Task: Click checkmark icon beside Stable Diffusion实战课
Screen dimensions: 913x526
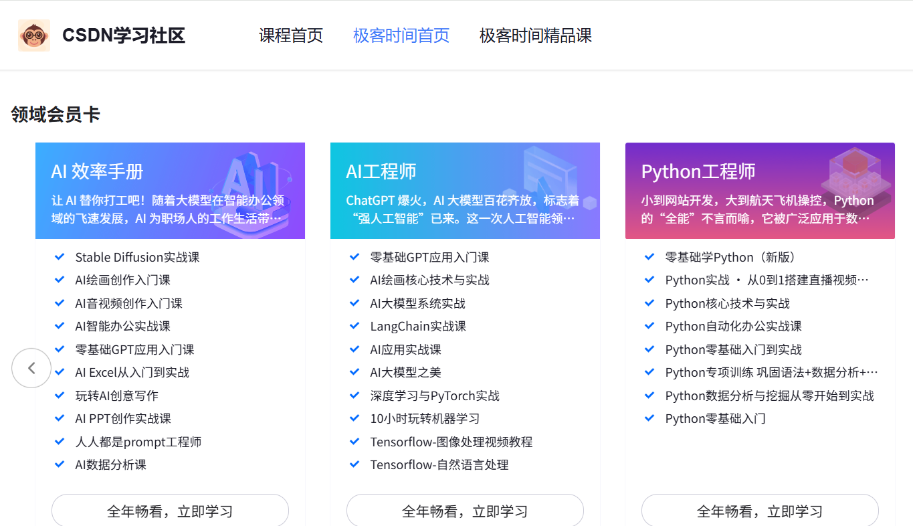Action: (60, 257)
